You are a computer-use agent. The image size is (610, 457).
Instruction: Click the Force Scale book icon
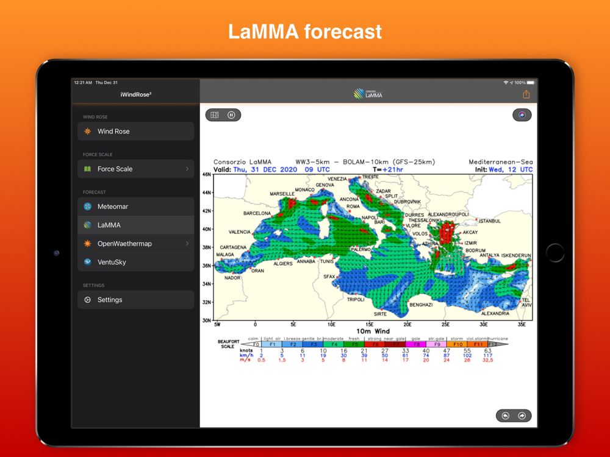pyautogui.click(x=87, y=169)
